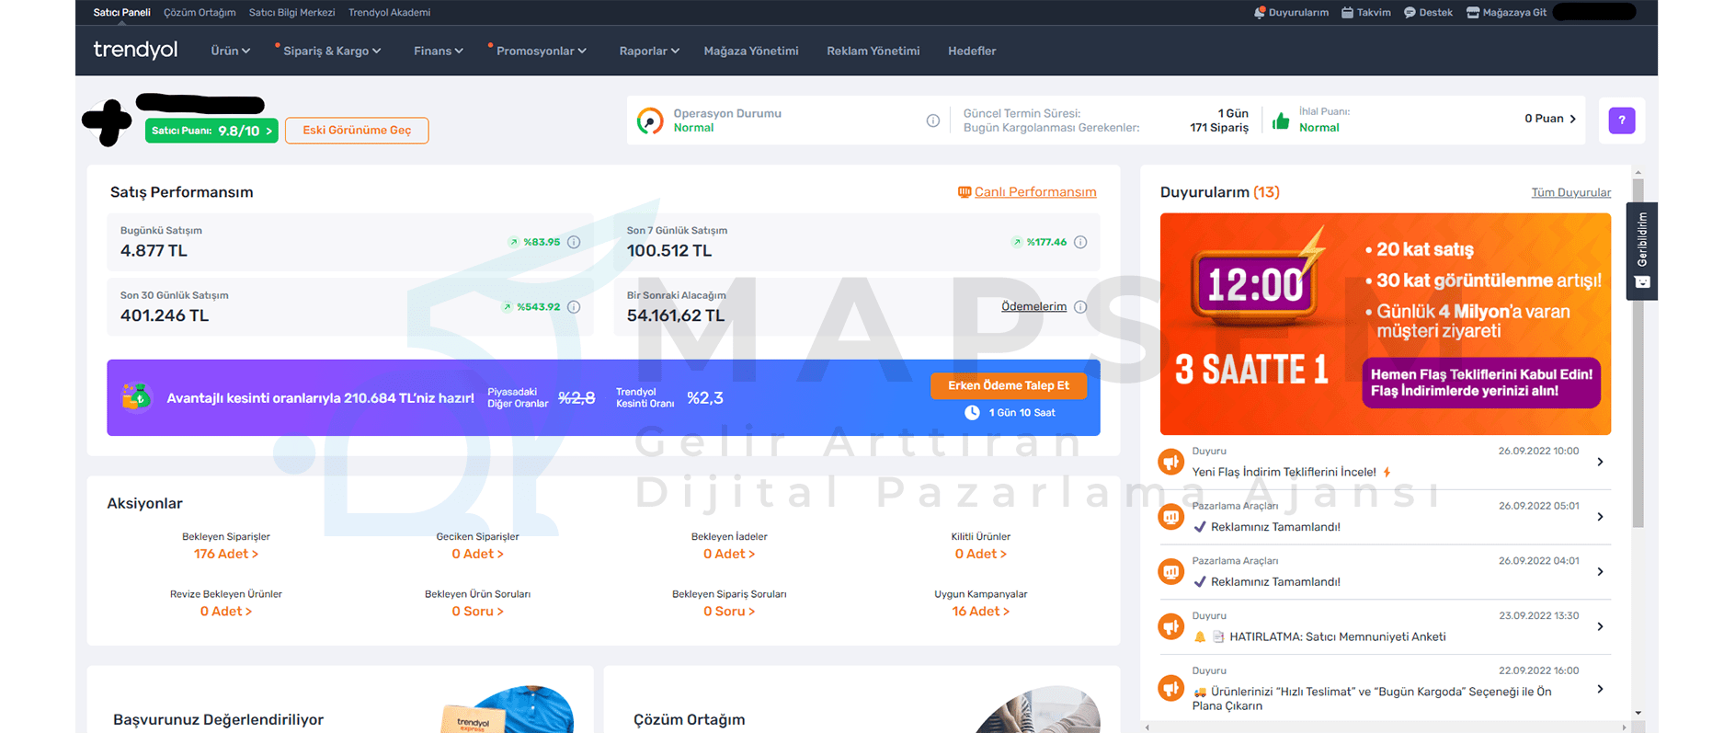Click the trendyol logo
The image size is (1735, 733).
tap(135, 50)
